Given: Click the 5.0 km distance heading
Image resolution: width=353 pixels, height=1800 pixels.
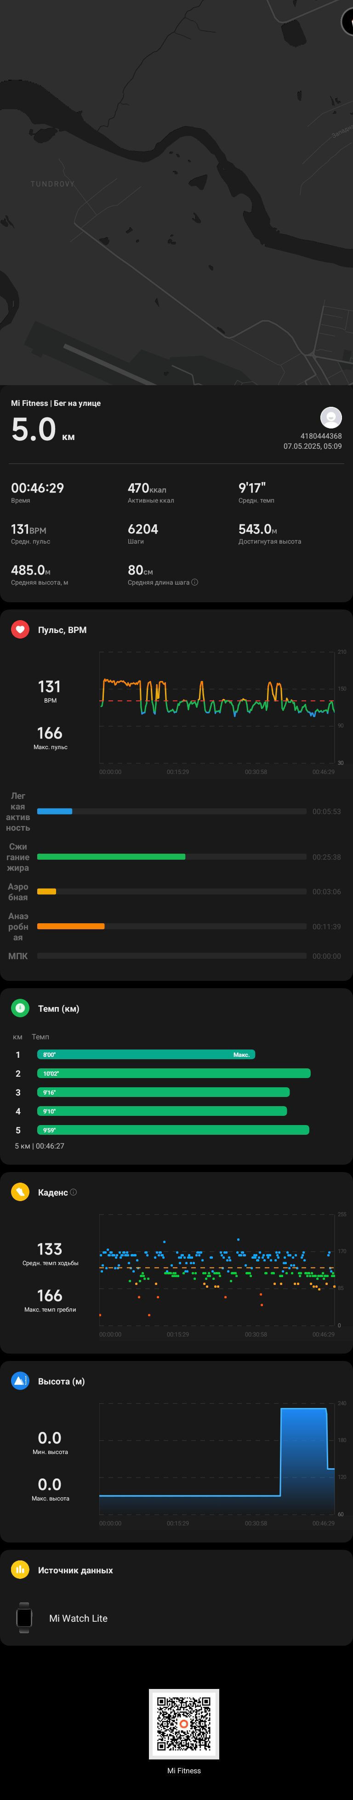Looking at the screenshot, I should click(x=43, y=429).
